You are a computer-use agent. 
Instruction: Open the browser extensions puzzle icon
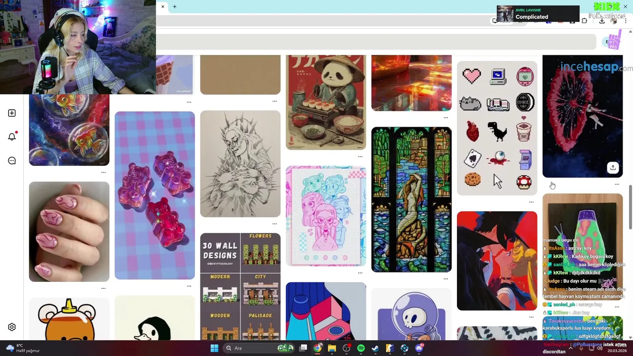[585, 21]
